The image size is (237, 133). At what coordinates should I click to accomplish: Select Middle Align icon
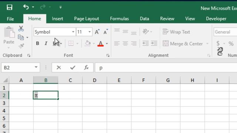(x=125, y=31)
